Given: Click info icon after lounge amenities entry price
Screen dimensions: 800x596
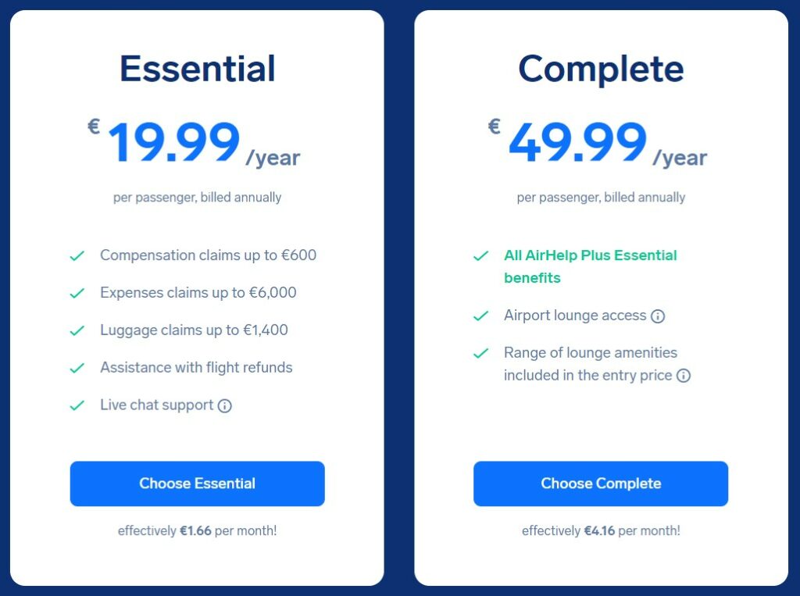Looking at the screenshot, I should [x=683, y=376].
